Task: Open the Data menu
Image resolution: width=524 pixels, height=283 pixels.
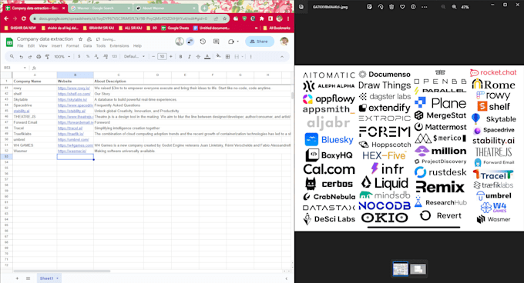Action: coord(88,45)
